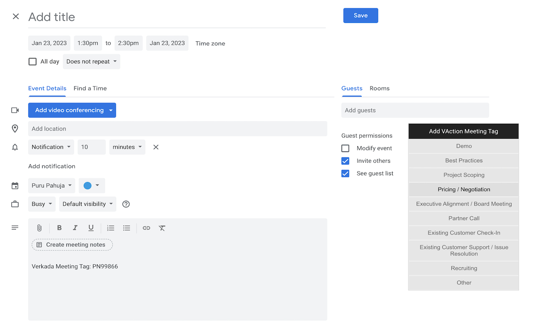Screen dimensions: 534x334
Task: Click the blue Save button
Action: (360, 15)
